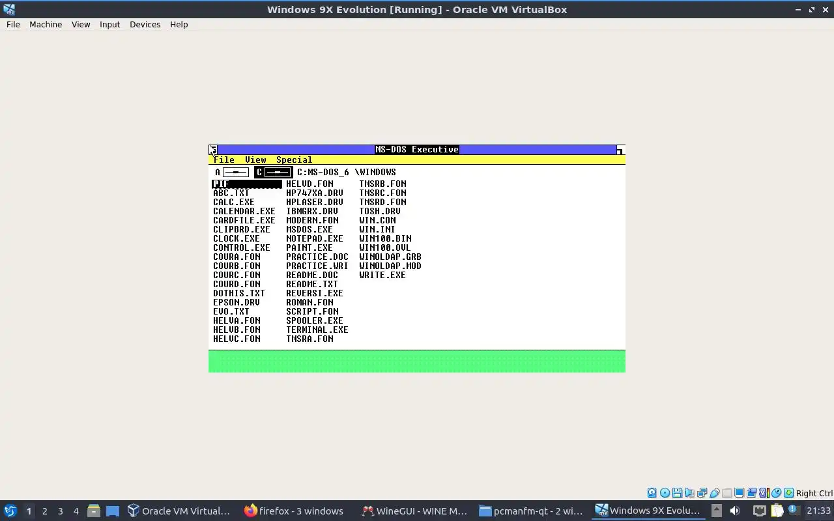Click VirtualBox keyboard capture arrow icon
The image size is (834, 521).
tap(788, 493)
